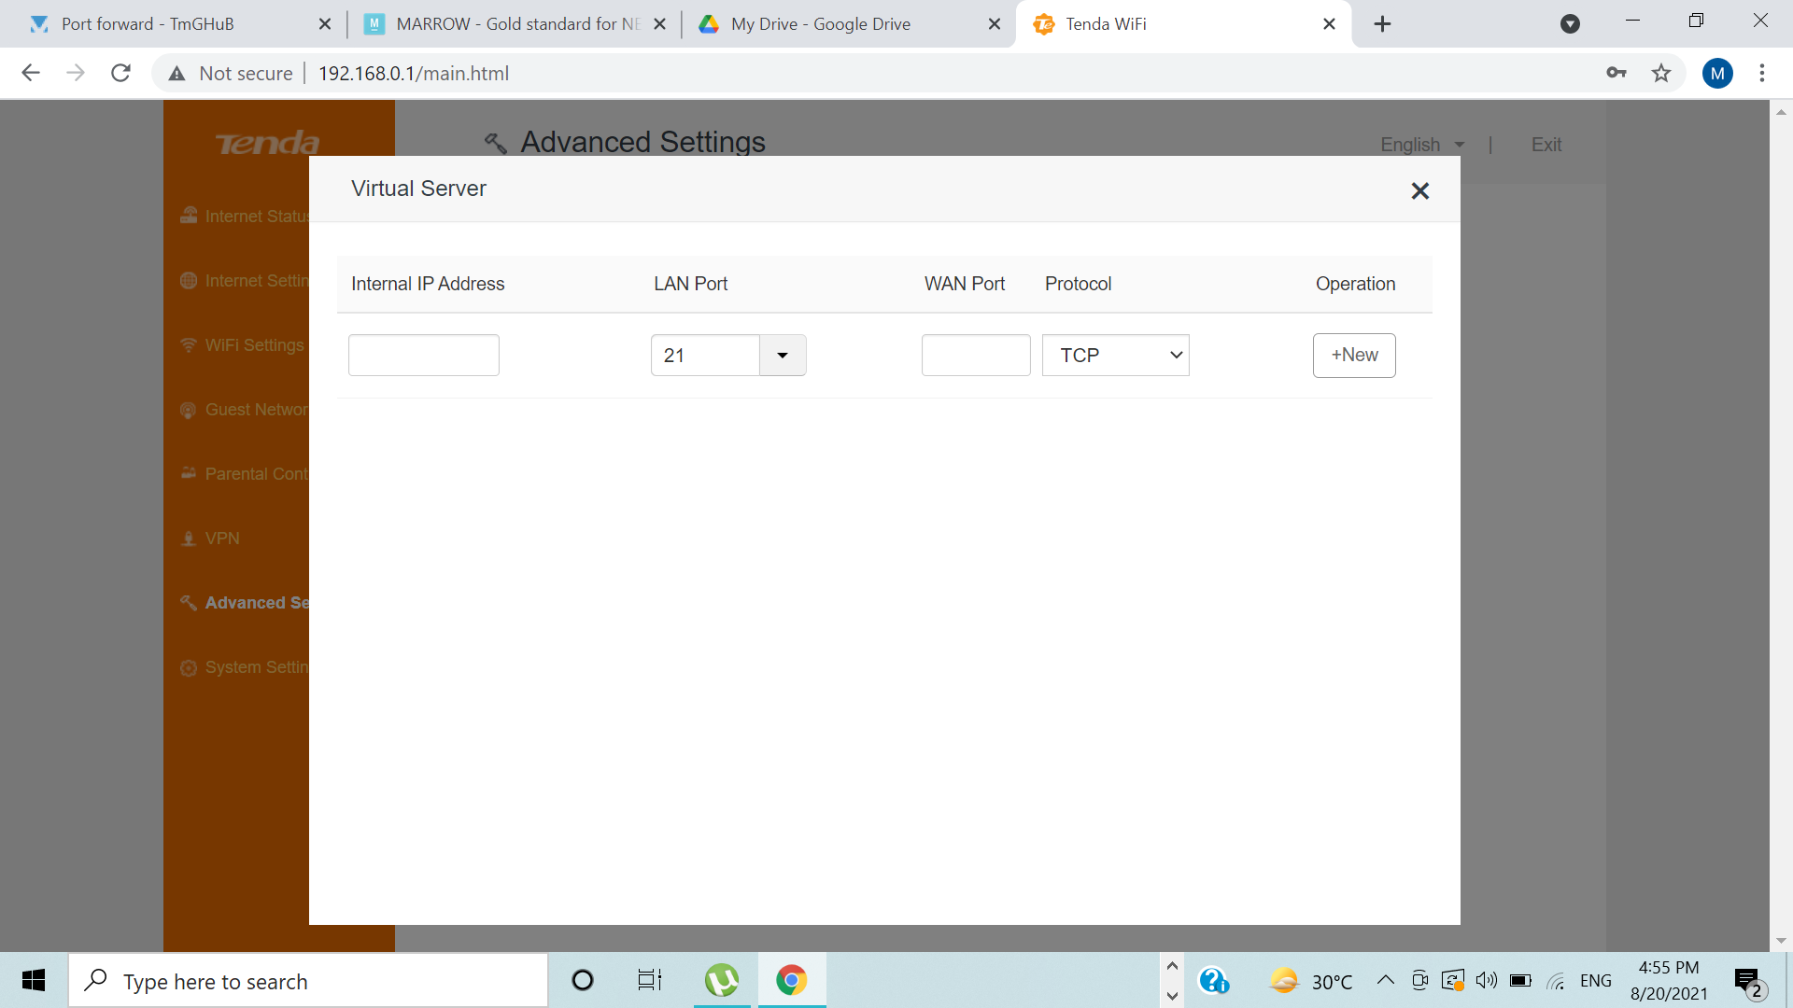Click the Windows search box
1793x1008 pixels.
coord(308,981)
